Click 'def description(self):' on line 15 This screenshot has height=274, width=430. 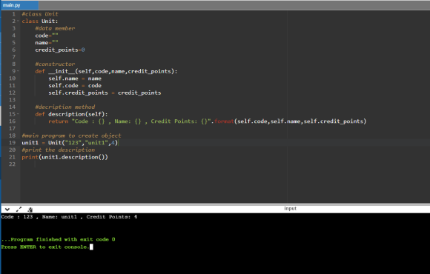pos(72,114)
